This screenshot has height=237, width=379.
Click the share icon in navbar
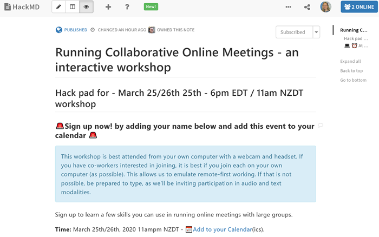pos(307,7)
